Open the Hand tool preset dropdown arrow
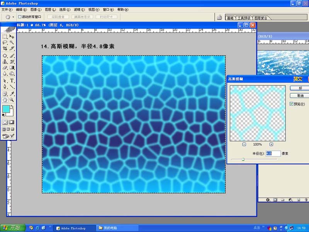Screen dimensions: 309x232 (x=13, y=17)
